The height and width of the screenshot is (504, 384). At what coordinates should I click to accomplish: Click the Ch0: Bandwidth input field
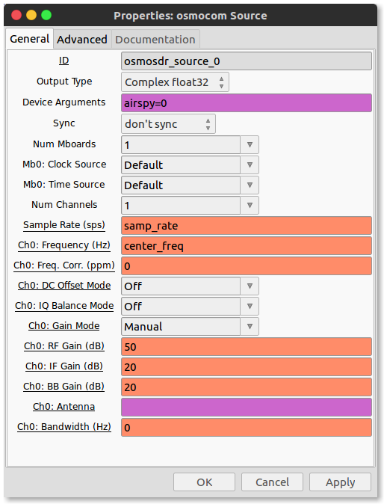tap(247, 428)
